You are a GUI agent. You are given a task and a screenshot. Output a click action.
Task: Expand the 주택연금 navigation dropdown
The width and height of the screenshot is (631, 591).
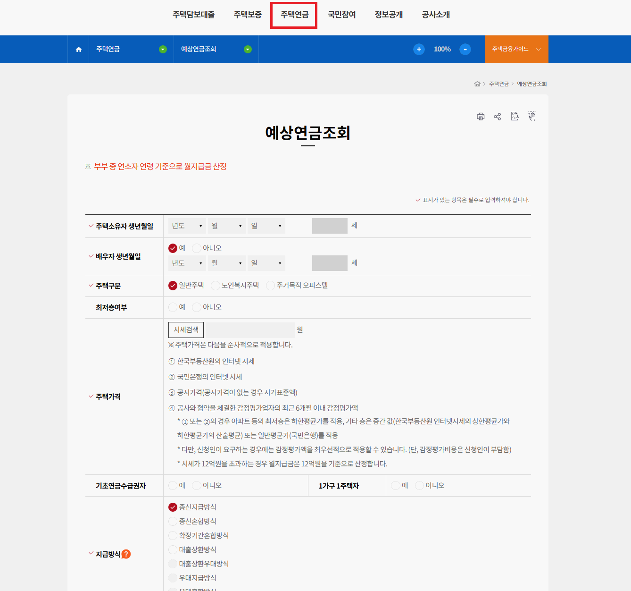(x=163, y=50)
